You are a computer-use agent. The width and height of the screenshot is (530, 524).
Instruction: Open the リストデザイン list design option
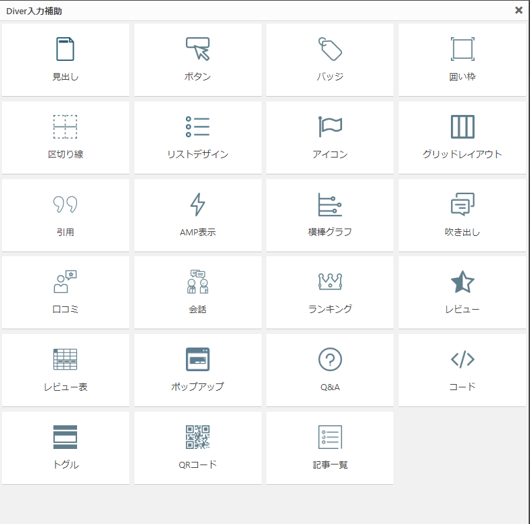click(x=197, y=137)
